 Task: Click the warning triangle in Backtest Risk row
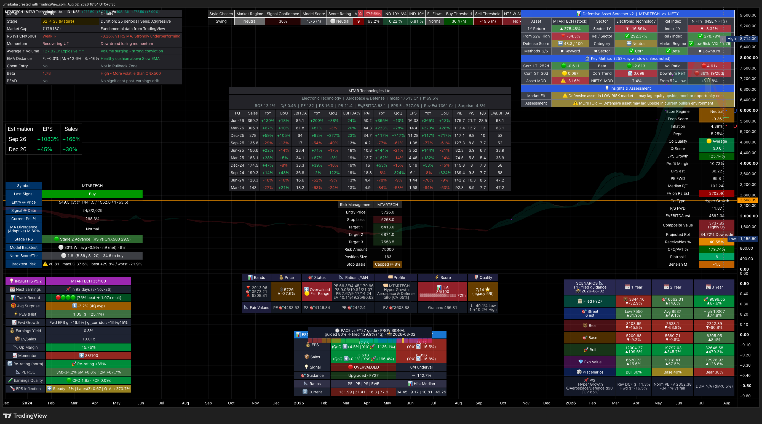click(45, 264)
